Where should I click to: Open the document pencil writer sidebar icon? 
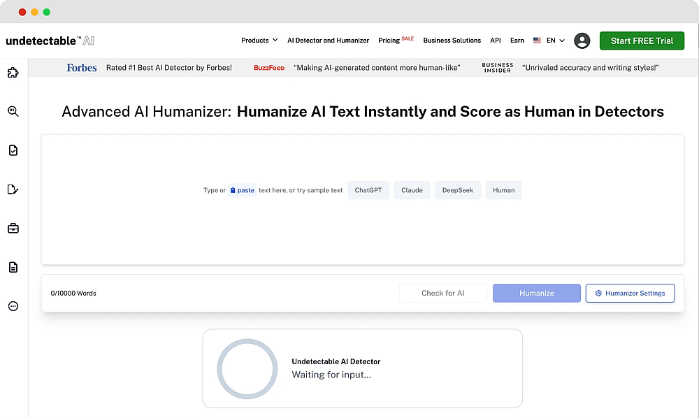[x=13, y=189]
